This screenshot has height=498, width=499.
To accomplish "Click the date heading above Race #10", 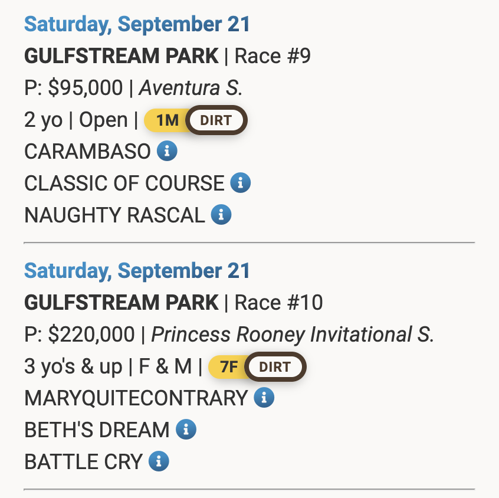I will click(137, 271).
